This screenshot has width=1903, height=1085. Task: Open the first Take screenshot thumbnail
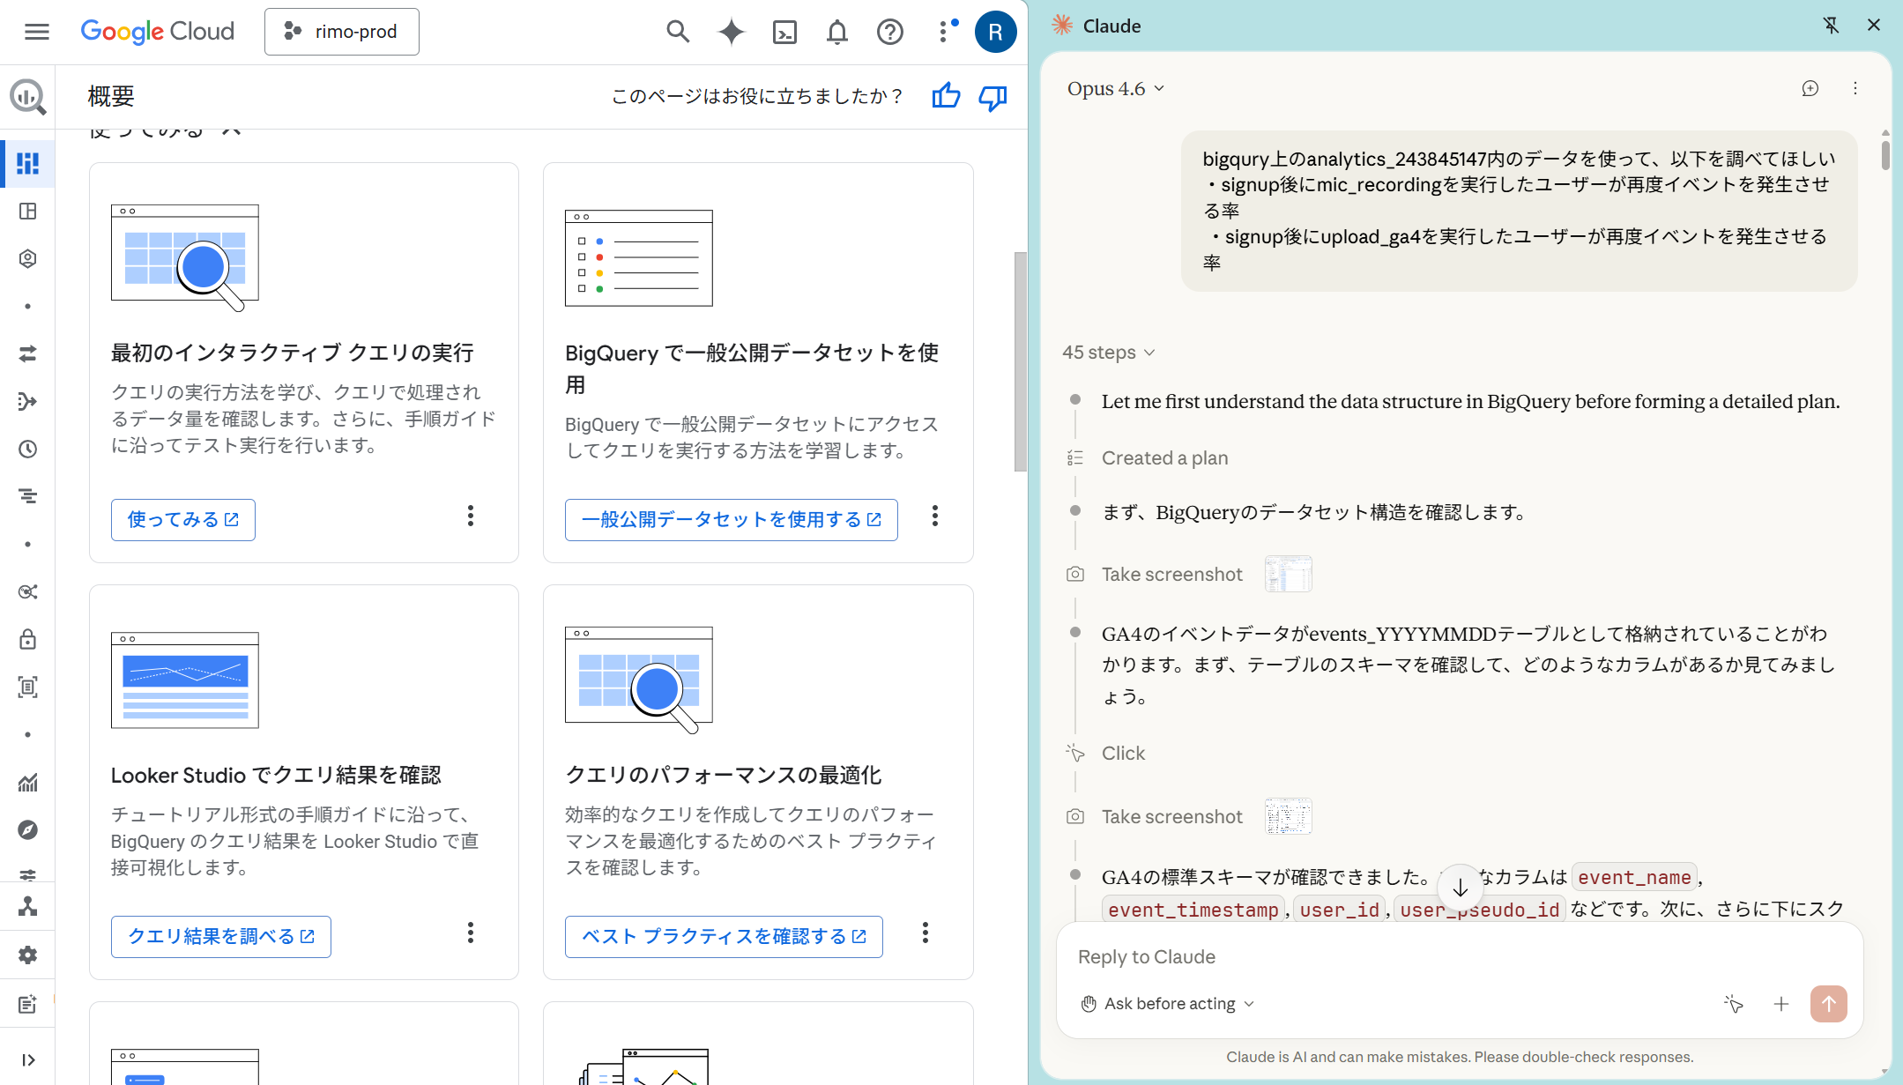[1288, 575]
